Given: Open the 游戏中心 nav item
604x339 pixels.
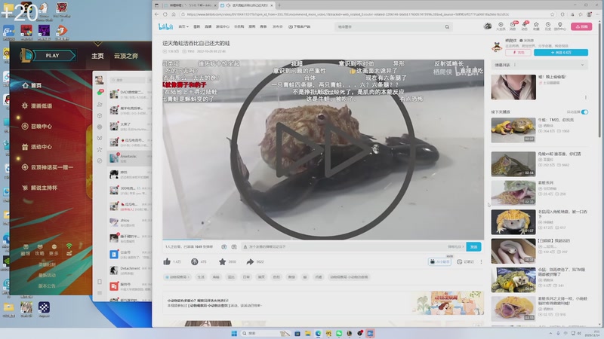Looking at the screenshot, I should [222, 26].
